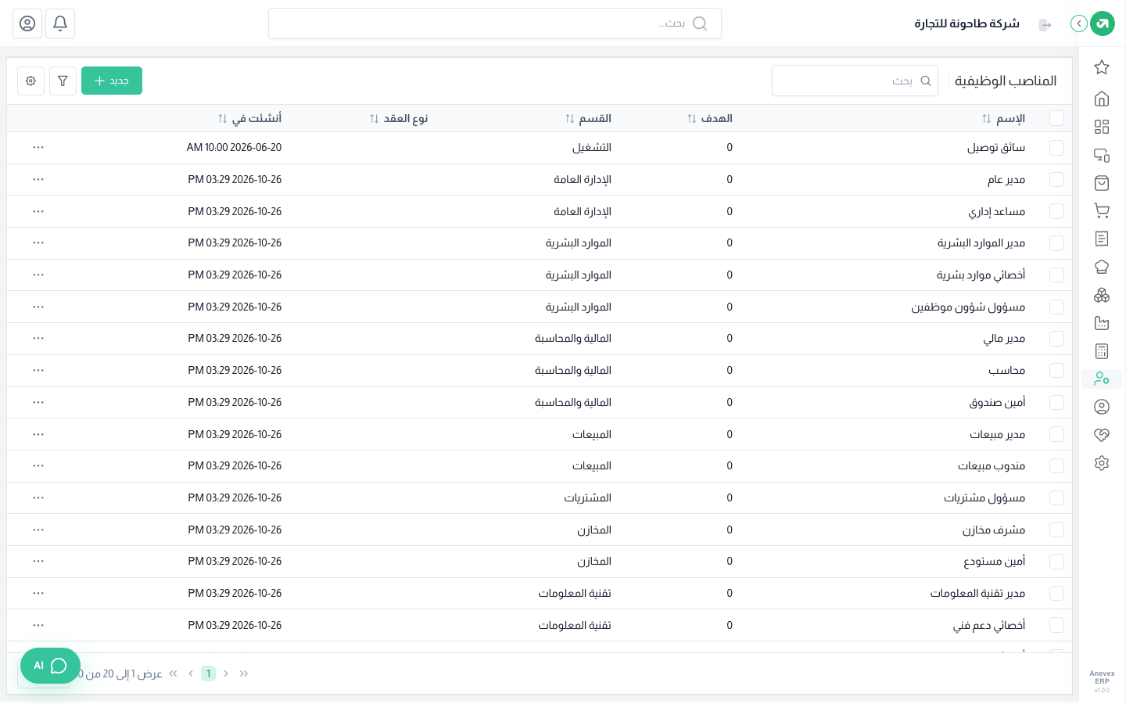Open row actions for أخصائي دعم فني
The width and height of the screenshot is (1126, 704).
point(38,625)
